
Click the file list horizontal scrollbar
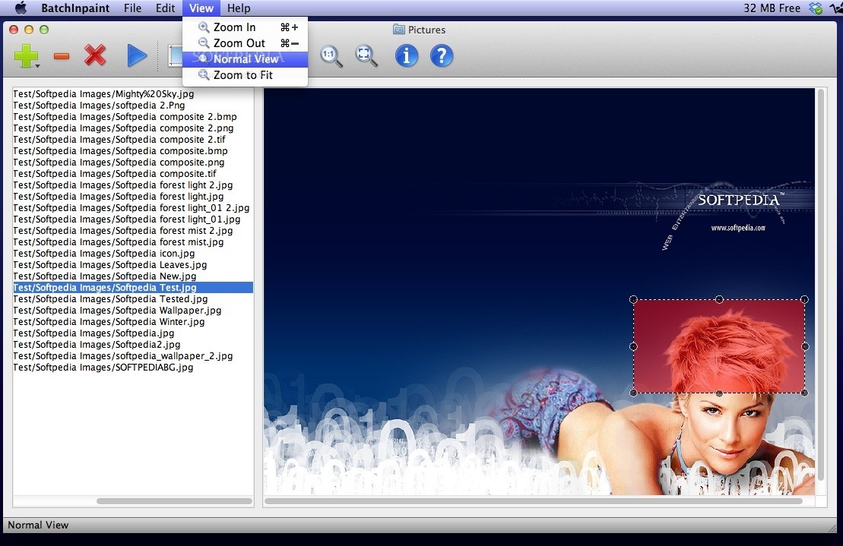tap(174, 501)
